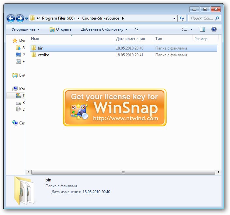This screenshot has width=230, height=215.
Task: Click large folder thumbnail in details pane
Action: 24,191
